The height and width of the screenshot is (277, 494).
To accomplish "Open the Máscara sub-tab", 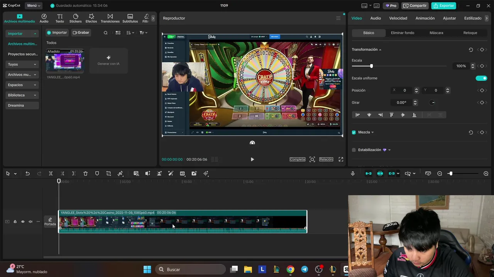I will [436, 33].
